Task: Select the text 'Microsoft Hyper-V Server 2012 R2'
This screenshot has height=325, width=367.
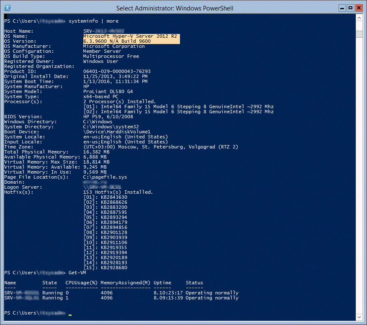Action: click(130, 36)
